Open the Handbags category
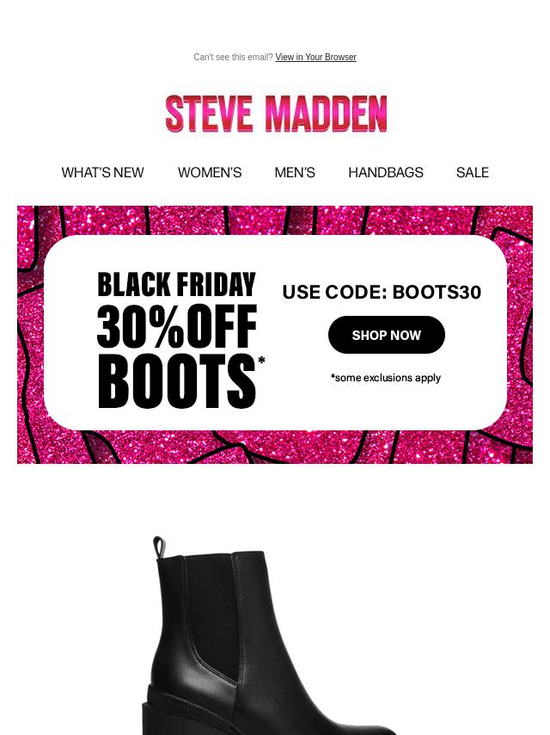Image resolution: width=550 pixels, height=735 pixels. [386, 172]
